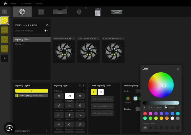Select the Rainbow W... lighting preset
This screenshot has width=191, height=135.
[x=80, y=124]
